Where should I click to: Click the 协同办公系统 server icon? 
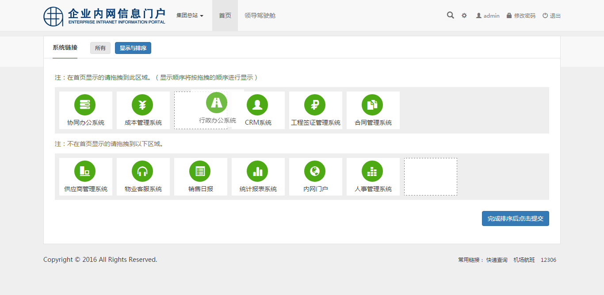[x=85, y=105]
